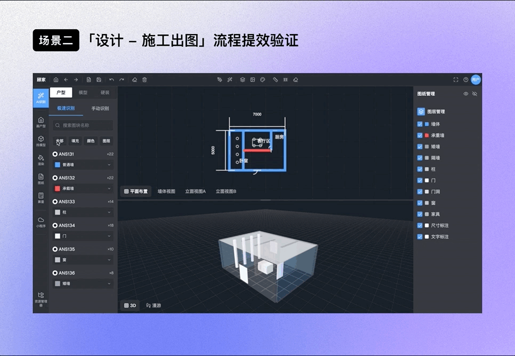Screen dimensions: 515x356
Task: Click the eraser icon at right of center toolbar
Action: click(295, 80)
